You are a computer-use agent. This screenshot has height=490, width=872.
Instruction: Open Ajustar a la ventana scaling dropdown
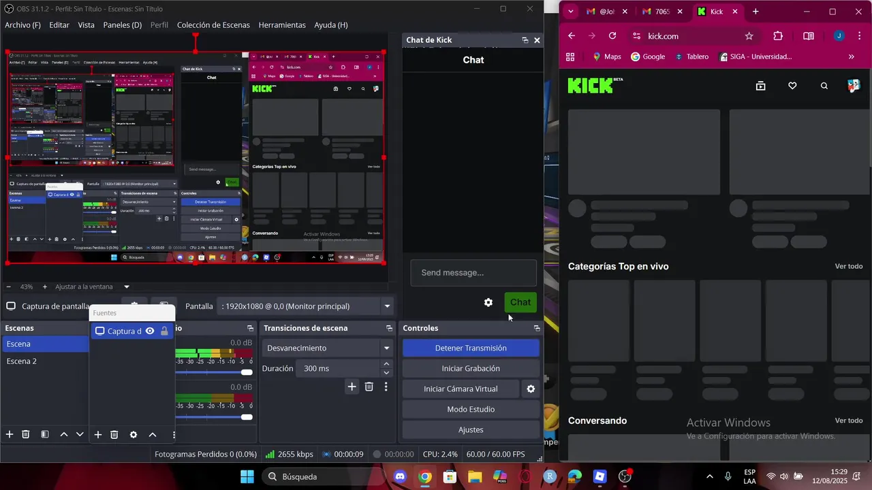pyautogui.click(x=93, y=287)
